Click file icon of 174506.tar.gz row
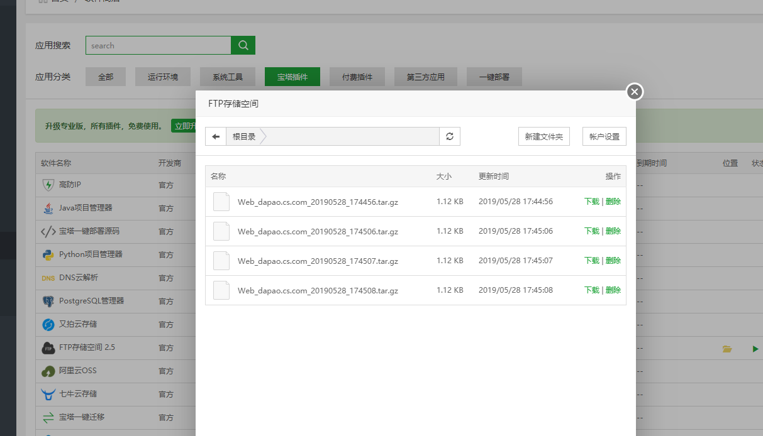This screenshot has height=436, width=763. [x=221, y=231]
